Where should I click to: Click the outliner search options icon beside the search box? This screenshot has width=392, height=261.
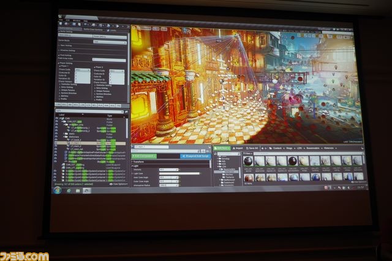coord(126,112)
